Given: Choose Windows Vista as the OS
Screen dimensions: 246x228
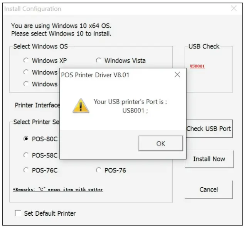Looking at the screenshot, I should coord(99,60).
